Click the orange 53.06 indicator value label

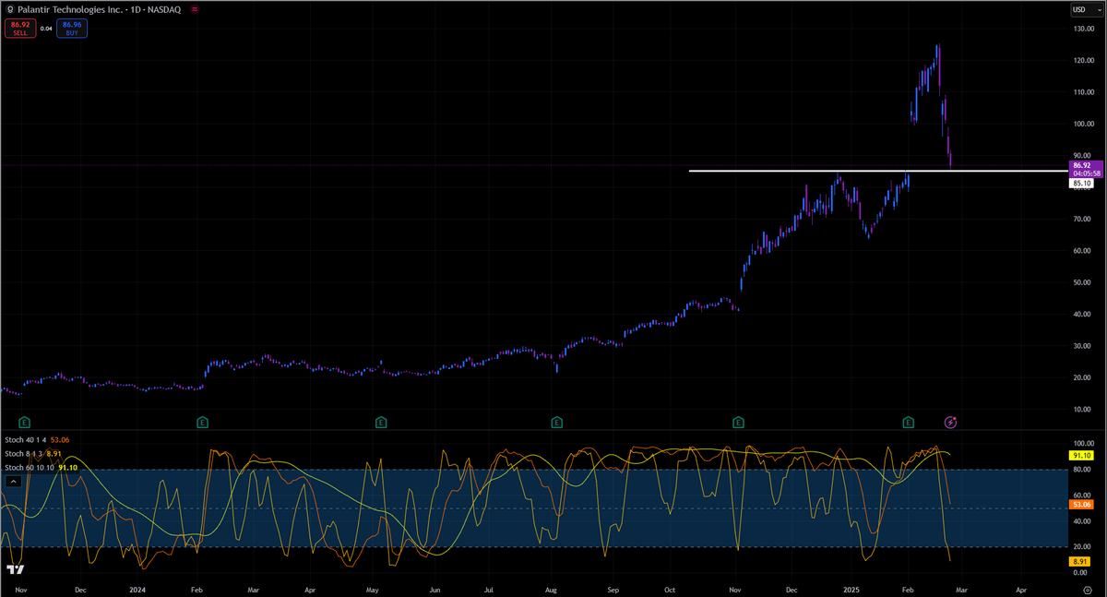(x=1082, y=505)
